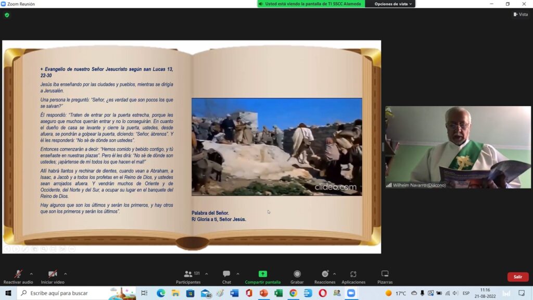
Task: Select the pen tool in slideshow controls
Action: pos(25,249)
